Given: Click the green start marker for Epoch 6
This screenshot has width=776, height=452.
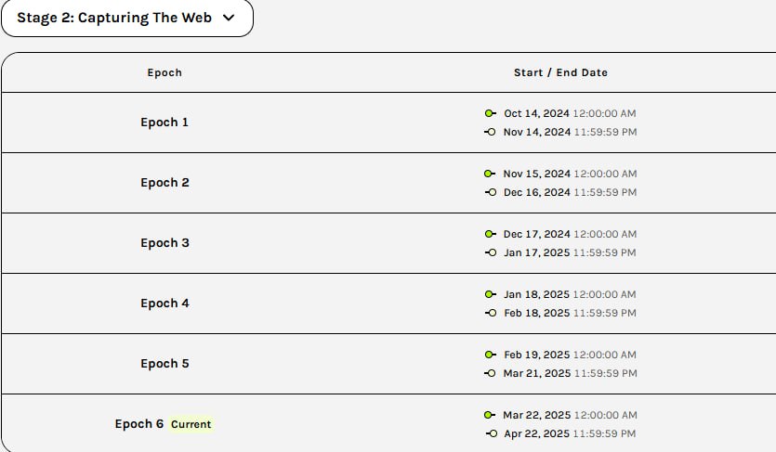Looking at the screenshot, I should point(490,415).
